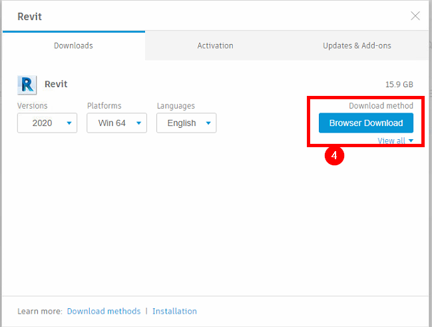
Task: Click the Revit dialog title text
Action: coord(29,17)
